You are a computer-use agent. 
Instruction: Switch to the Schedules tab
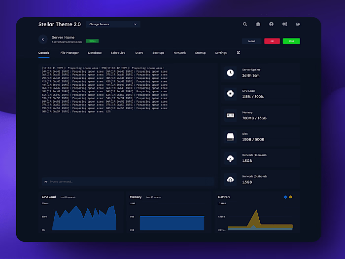118,53
